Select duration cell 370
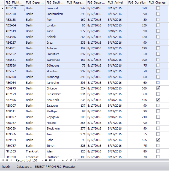The image size is (170, 171). (138, 8)
